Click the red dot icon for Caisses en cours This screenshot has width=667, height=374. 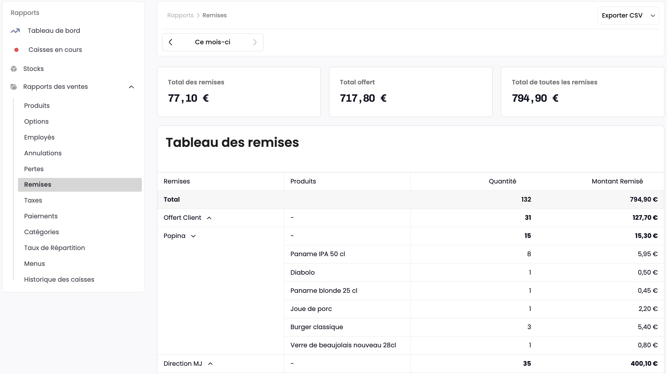pos(16,50)
